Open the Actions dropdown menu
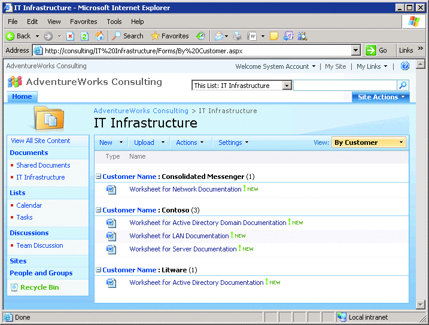Image resolution: width=429 pixels, height=325 pixels. 190,142
